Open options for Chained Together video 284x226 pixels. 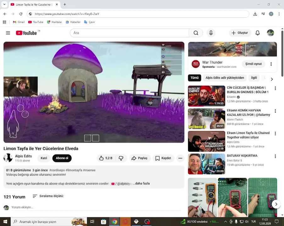[x=275, y=134]
